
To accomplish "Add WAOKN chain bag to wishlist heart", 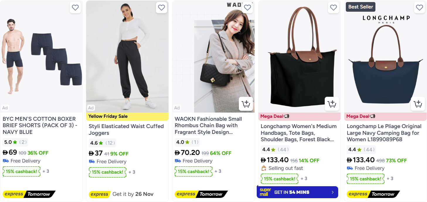I will click(248, 8).
